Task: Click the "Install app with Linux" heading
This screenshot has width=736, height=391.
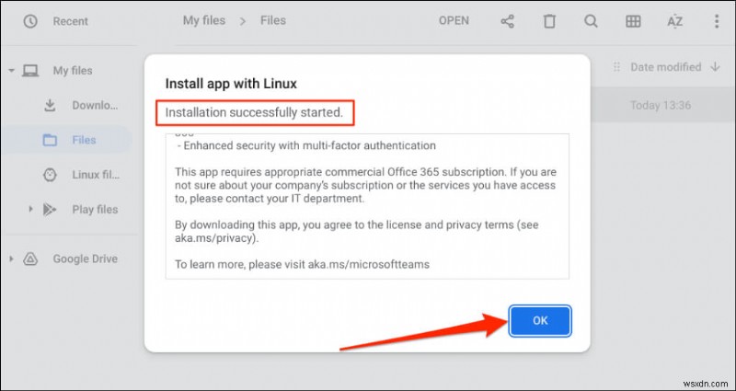Action: [x=231, y=84]
